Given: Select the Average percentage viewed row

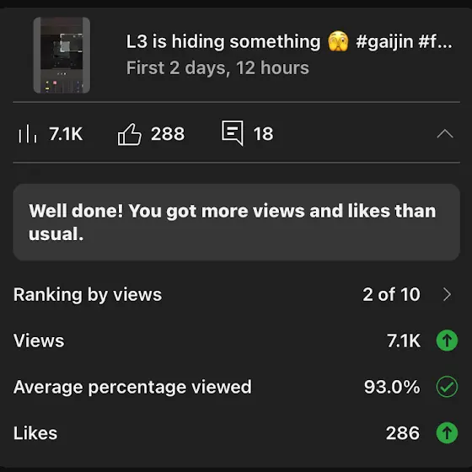Looking at the screenshot, I should tap(236, 387).
